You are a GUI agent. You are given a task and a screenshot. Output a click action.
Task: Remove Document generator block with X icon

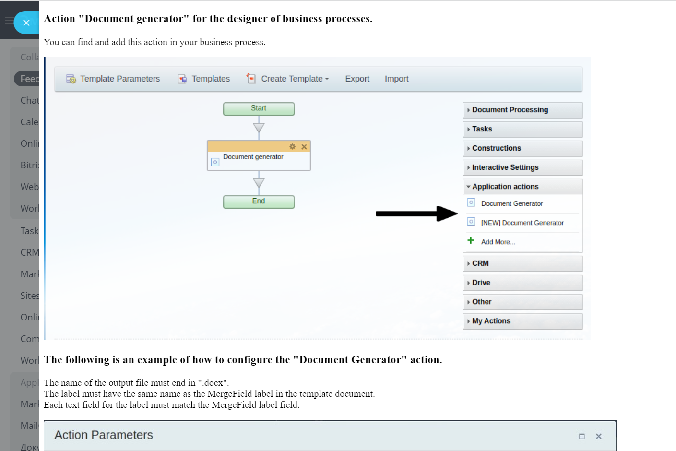click(304, 147)
